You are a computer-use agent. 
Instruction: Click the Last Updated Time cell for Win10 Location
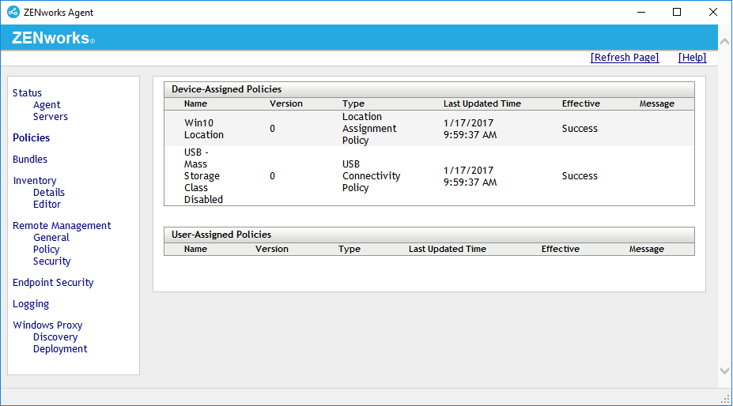[470, 129]
